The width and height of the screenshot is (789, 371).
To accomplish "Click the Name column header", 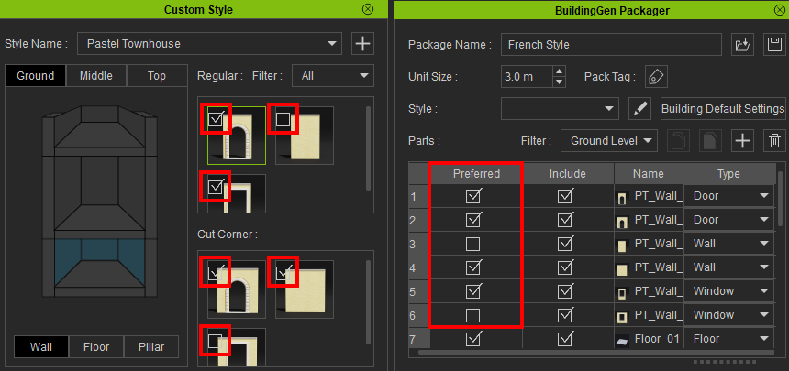I will [x=648, y=173].
